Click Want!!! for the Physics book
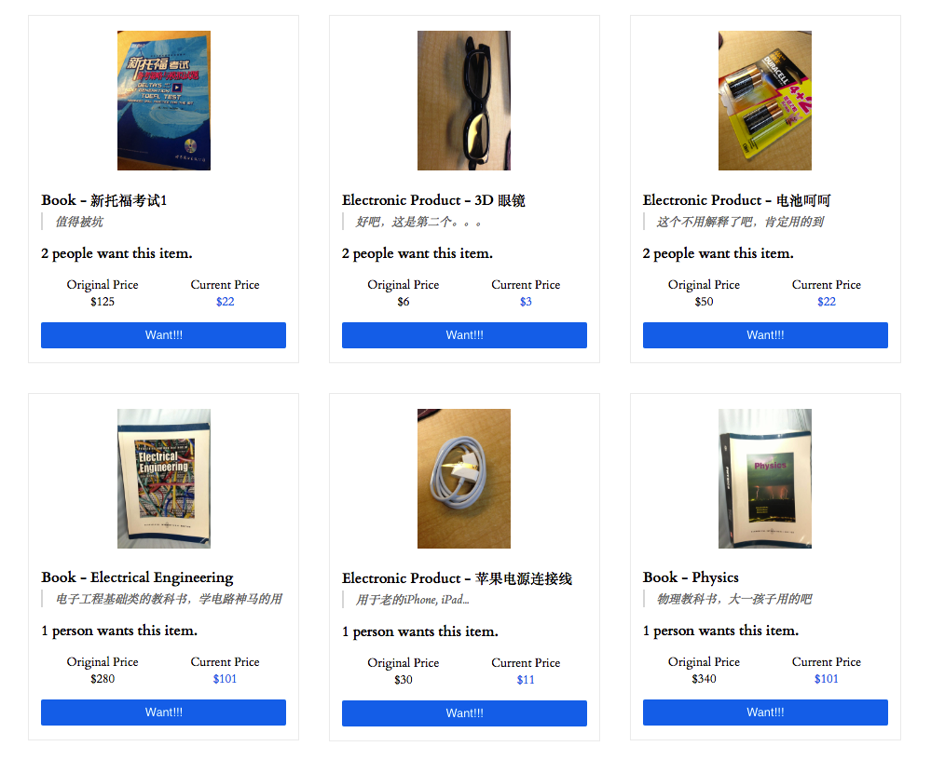Viewport: 931px width, 760px height. click(x=765, y=712)
